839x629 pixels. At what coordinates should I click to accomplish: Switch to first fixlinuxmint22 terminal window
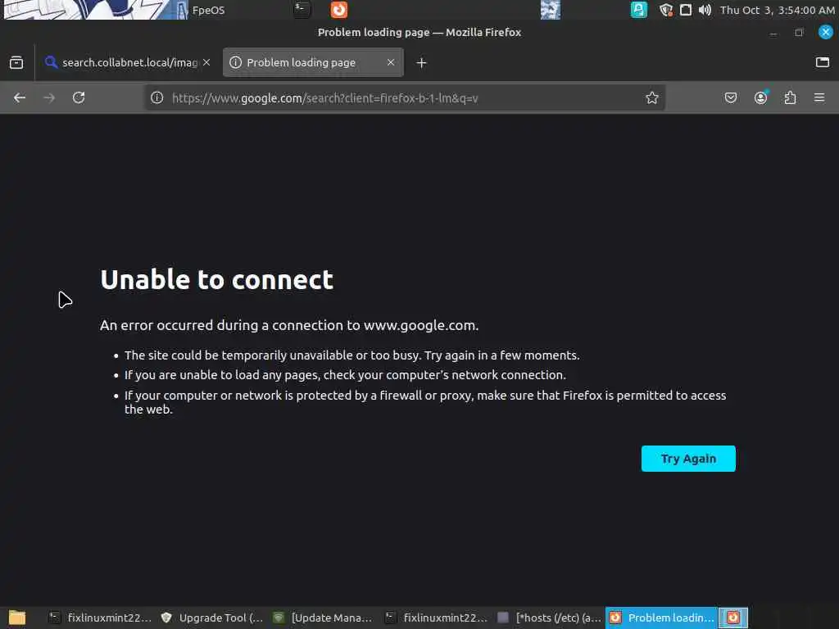(x=100, y=618)
